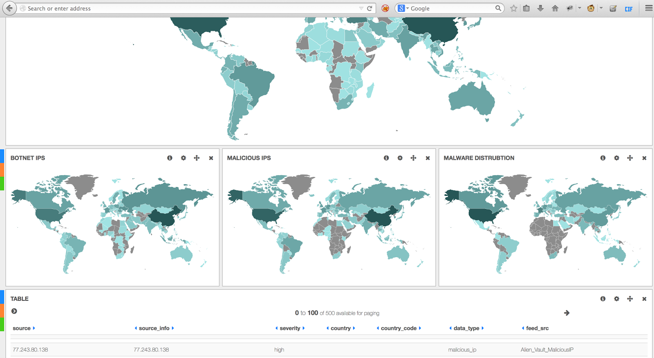Move the source_info column right
Screen dimensions: 654x358
point(173,328)
